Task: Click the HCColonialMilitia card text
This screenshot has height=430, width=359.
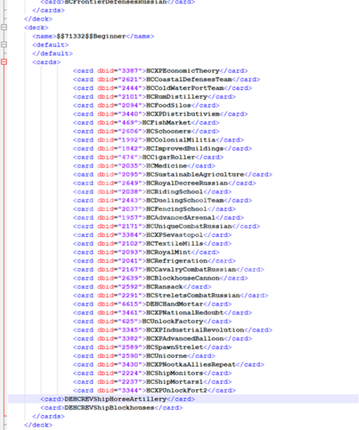Action: (181, 140)
